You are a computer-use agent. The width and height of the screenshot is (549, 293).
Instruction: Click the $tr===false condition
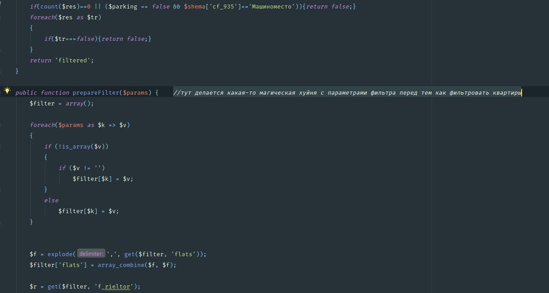coord(74,39)
